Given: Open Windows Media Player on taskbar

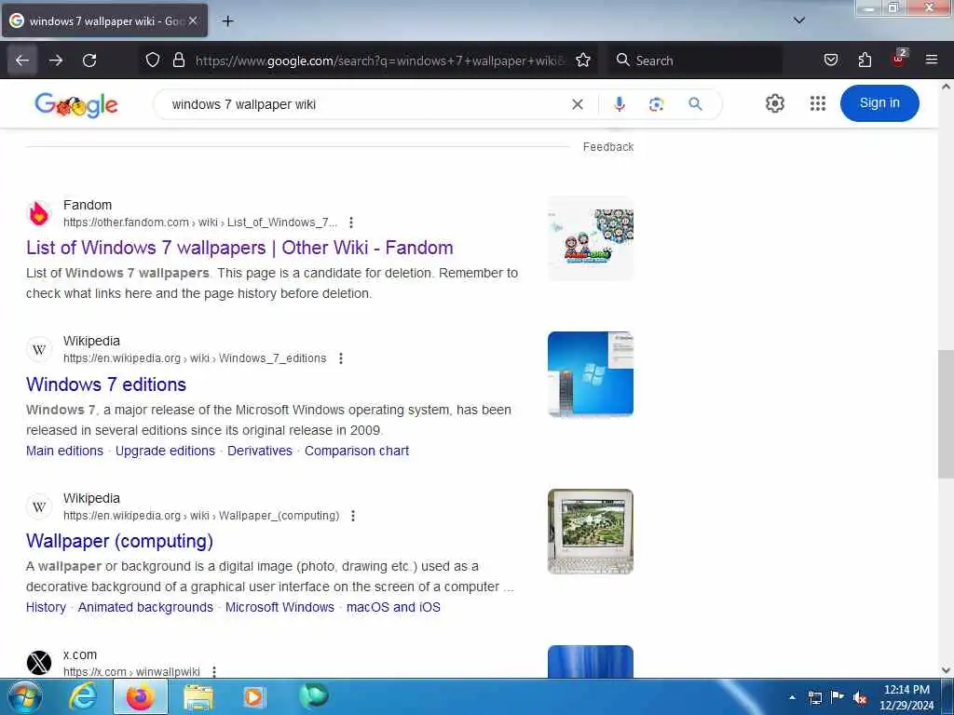Looking at the screenshot, I should tap(254, 696).
